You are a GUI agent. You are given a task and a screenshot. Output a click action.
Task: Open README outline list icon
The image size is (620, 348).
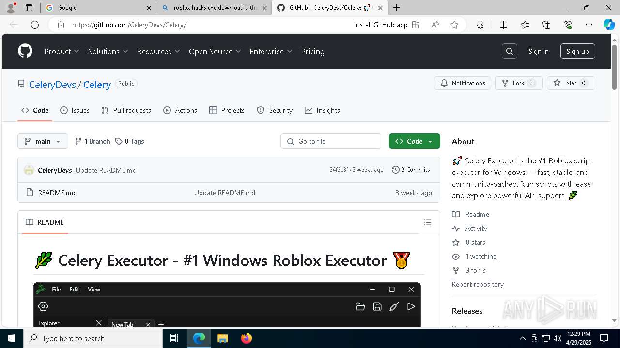point(428,222)
